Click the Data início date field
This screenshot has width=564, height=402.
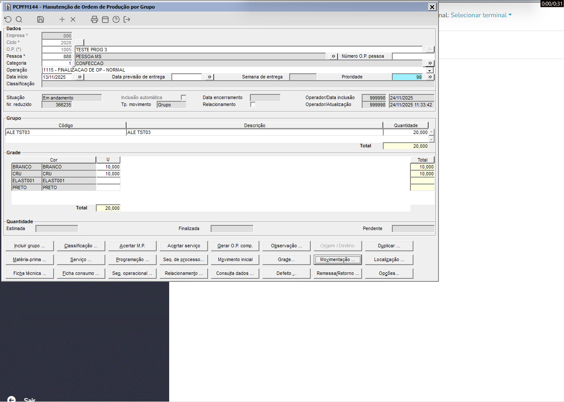pyautogui.click(x=57, y=77)
